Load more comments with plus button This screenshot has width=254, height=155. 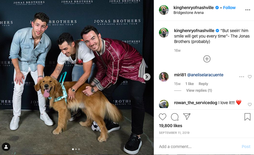pos(207,59)
